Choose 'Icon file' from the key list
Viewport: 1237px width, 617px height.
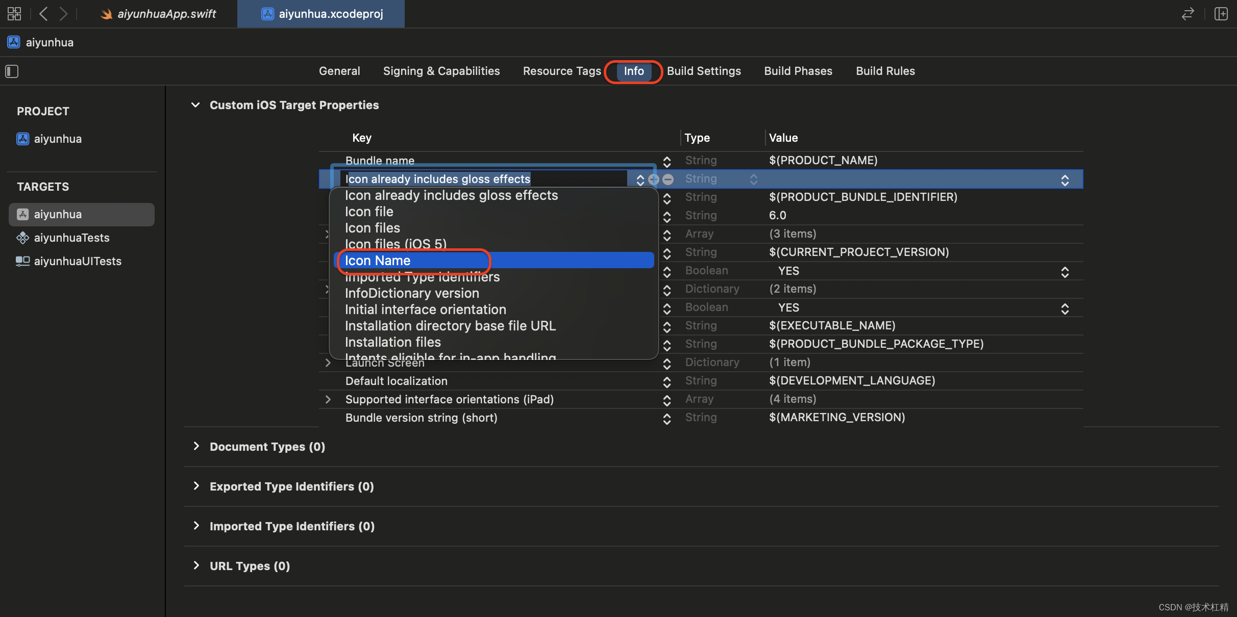pyautogui.click(x=494, y=212)
